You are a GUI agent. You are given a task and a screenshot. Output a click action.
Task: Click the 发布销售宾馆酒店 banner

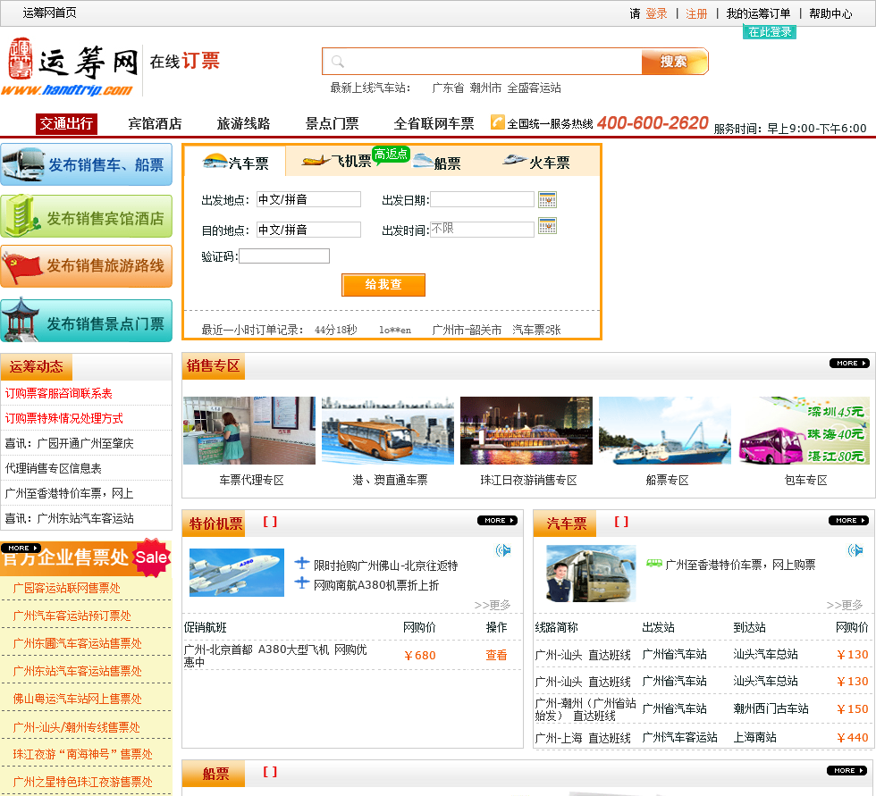(x=87, y=217)
